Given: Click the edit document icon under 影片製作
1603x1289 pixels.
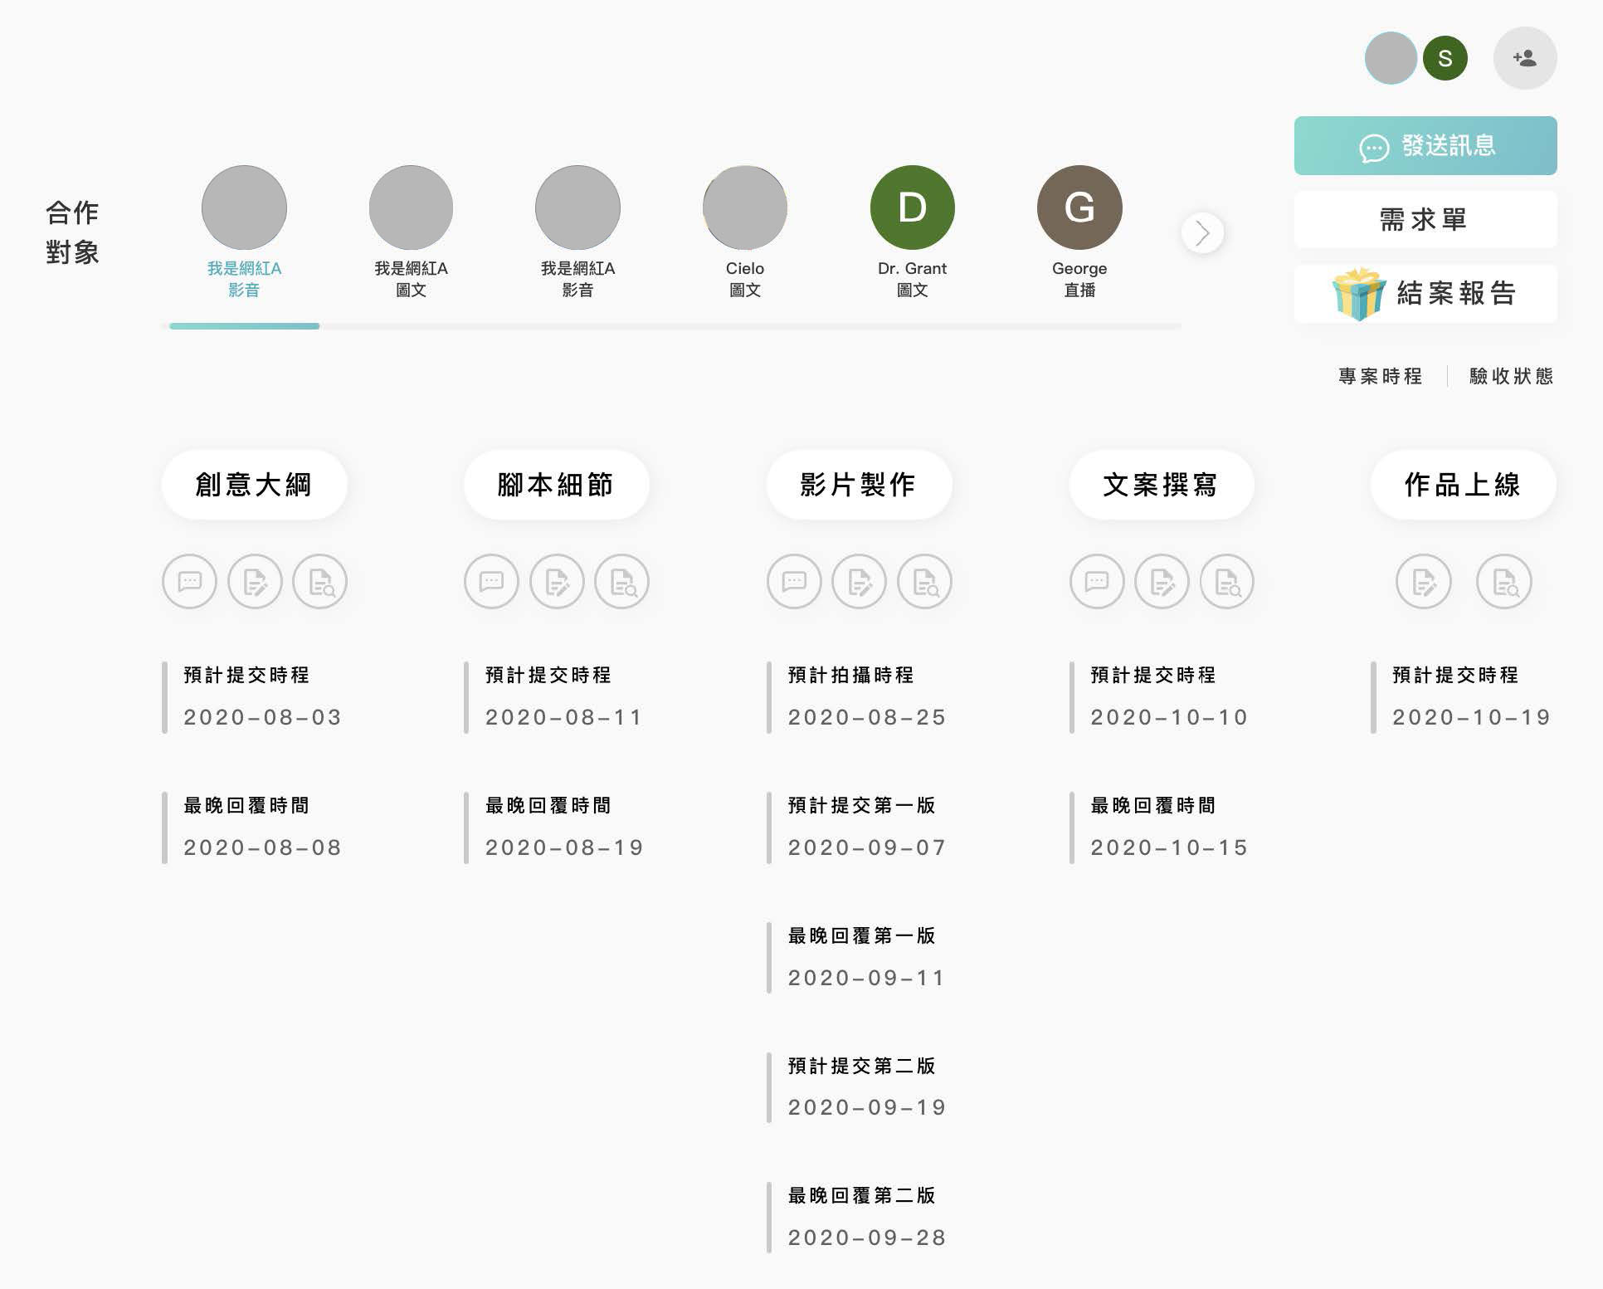Looking at the screenshot, I should [x=859, y=582].
